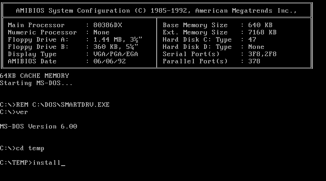Click the Floppy Drive B: label

click(x=38, y=47)
